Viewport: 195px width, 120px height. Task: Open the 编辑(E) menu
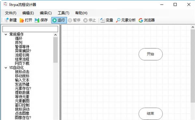28,13
